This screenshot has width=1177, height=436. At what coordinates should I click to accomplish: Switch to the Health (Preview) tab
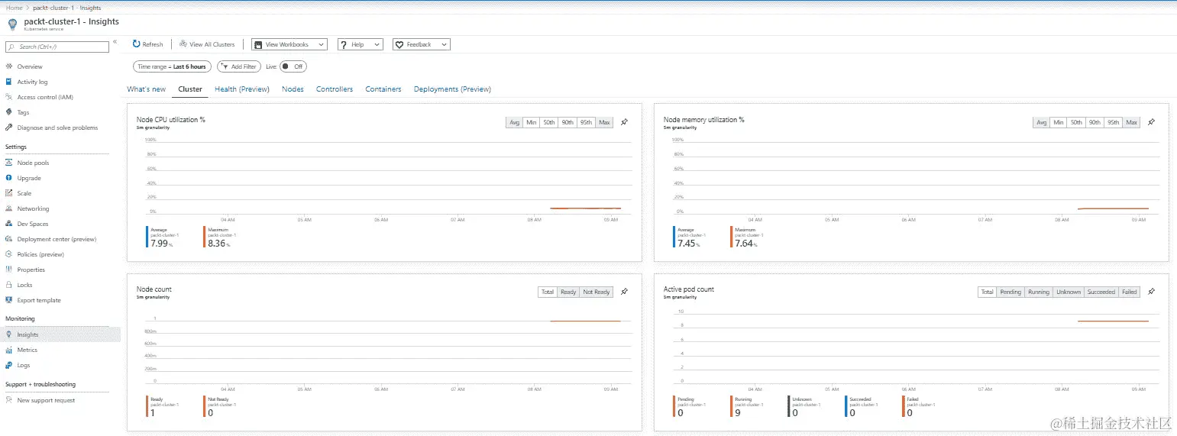[x=242, y=89]
